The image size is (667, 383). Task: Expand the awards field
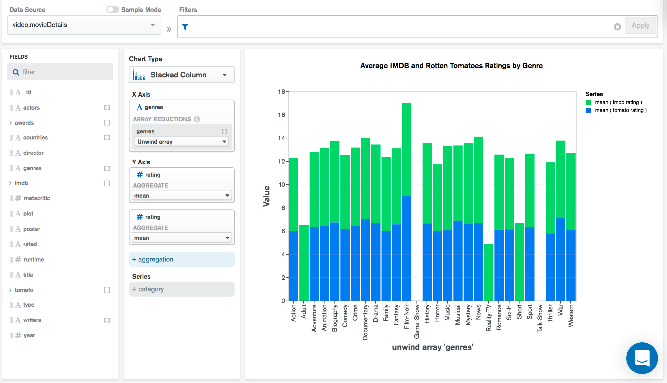pyautogui.click(x=11, y=122)
